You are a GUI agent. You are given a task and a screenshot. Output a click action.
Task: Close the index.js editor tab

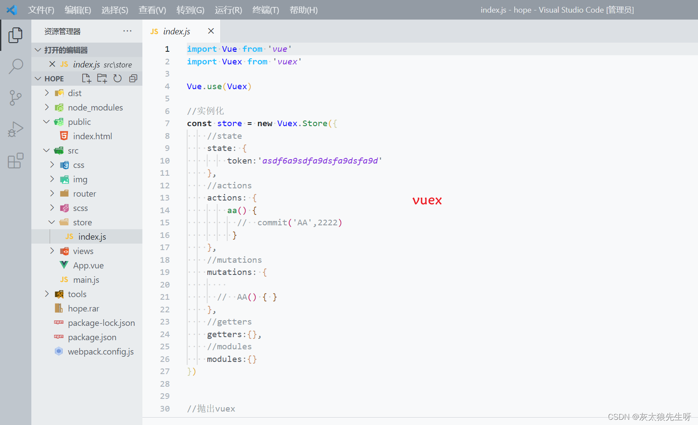click(211, 31)
